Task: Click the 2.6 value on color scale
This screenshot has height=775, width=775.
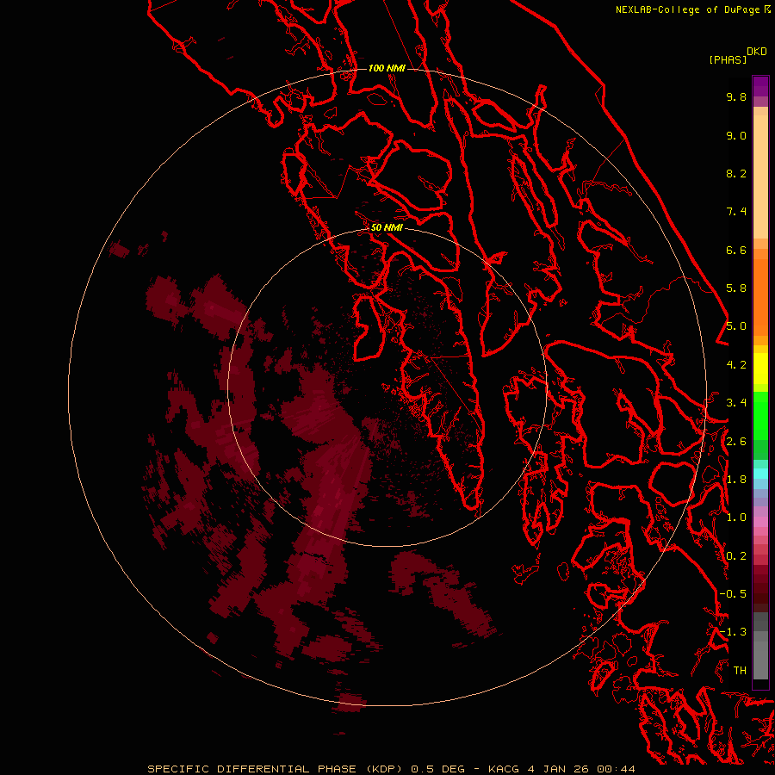Action: pyautogui.click(x=736, y=442)
